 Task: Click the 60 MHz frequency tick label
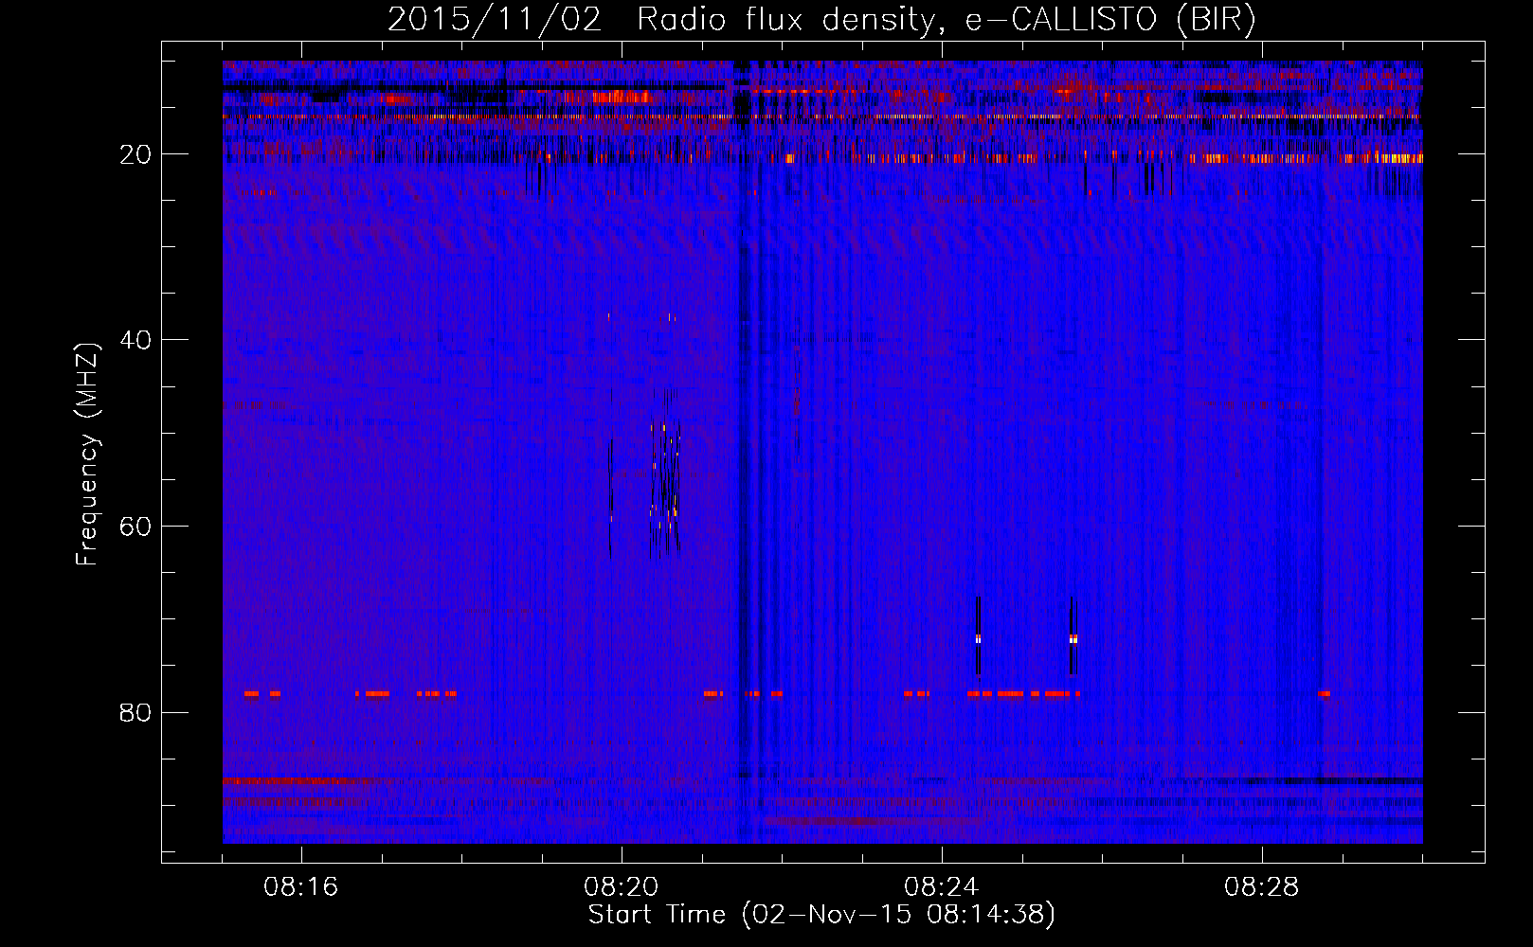click(x=136, y=527)
